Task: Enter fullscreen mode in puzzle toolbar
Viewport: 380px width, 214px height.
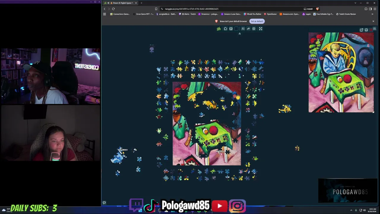Action: (261, 29)
